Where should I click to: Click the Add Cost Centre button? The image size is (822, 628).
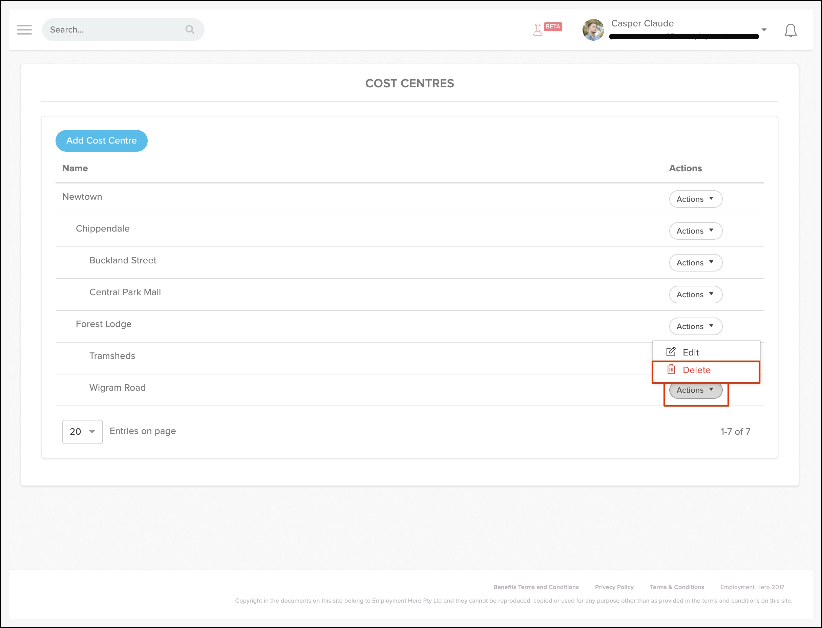tap(101, 140)
